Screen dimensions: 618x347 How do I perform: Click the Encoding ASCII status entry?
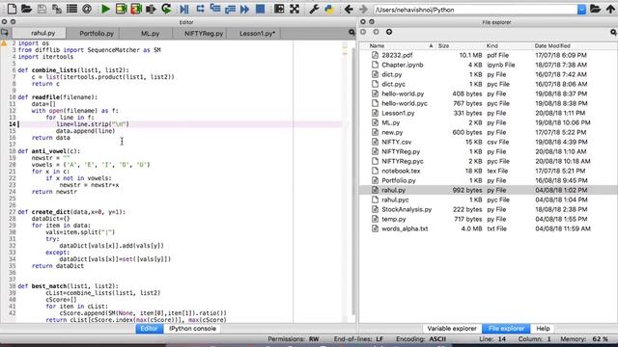point(421,339)
